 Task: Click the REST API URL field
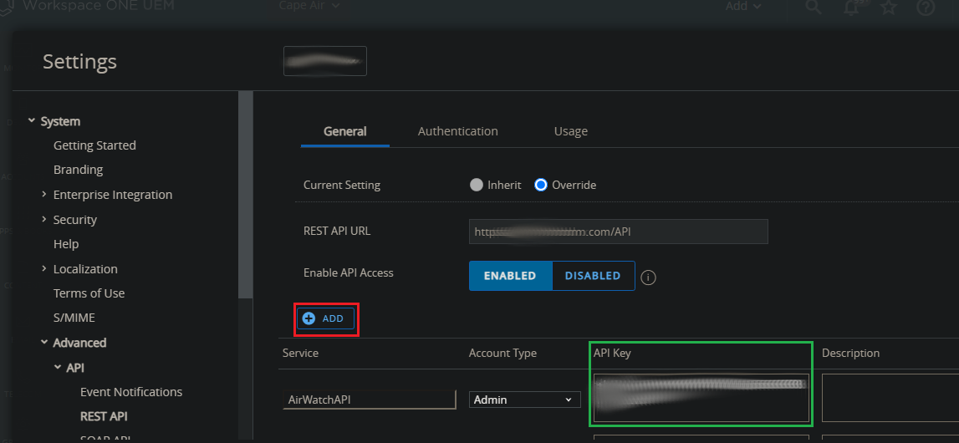coord(619,232)
